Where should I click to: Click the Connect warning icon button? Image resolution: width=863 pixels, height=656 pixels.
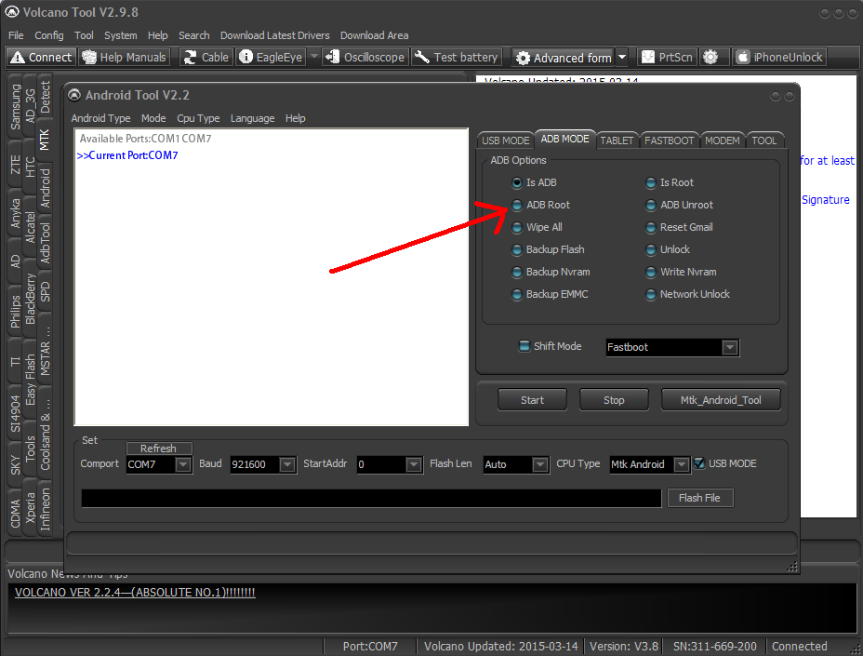click(41, 57)
